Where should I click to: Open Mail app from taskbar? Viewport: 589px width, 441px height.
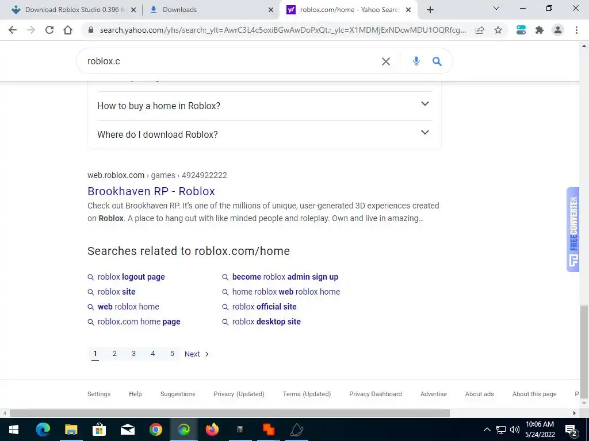(x=127, y=430)
